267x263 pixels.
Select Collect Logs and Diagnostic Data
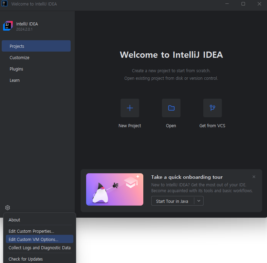40,248
